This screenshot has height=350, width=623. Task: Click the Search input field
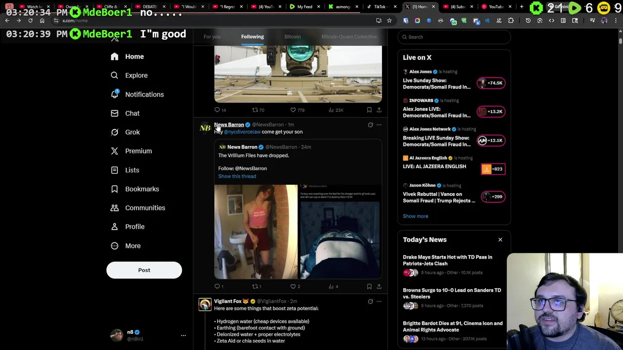[x=454, y=37]
